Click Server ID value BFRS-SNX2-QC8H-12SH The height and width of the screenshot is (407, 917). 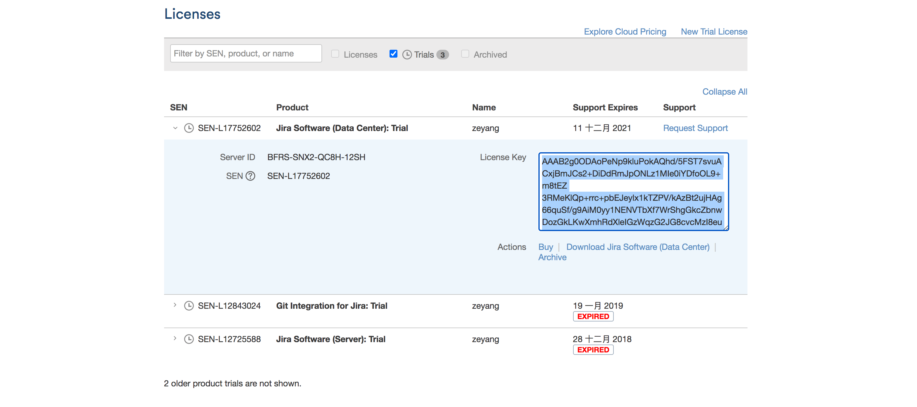(316, 157)
